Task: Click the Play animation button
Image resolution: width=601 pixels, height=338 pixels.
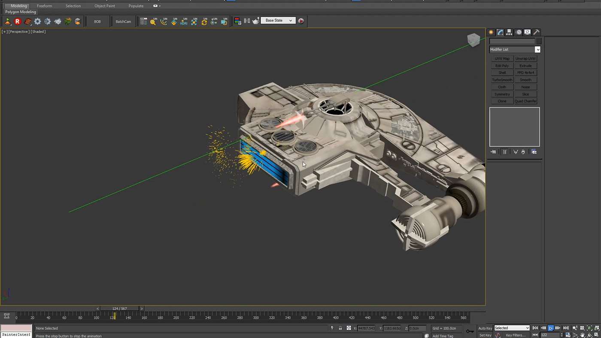Action: 551,328
